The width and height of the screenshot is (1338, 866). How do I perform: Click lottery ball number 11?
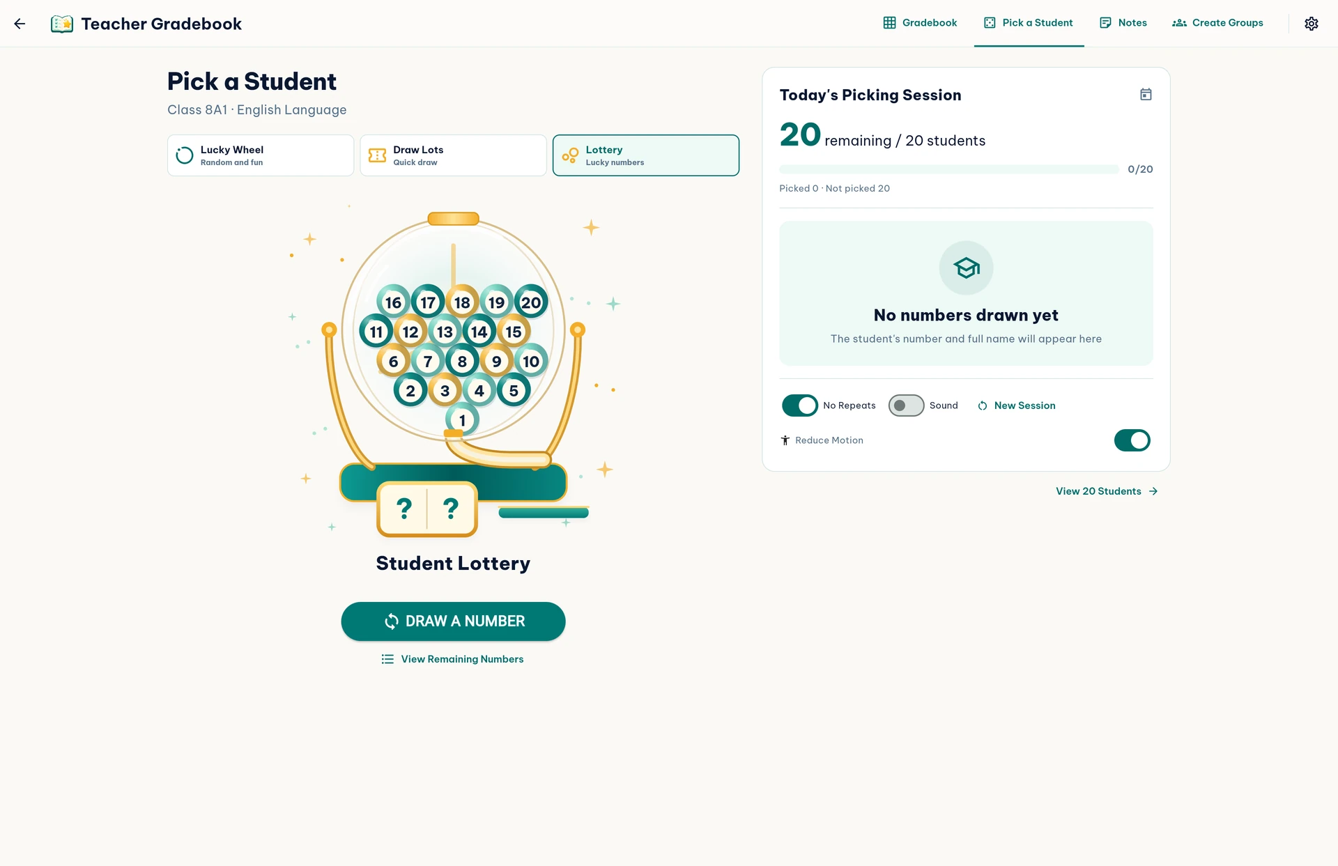[x=376, y=332]
